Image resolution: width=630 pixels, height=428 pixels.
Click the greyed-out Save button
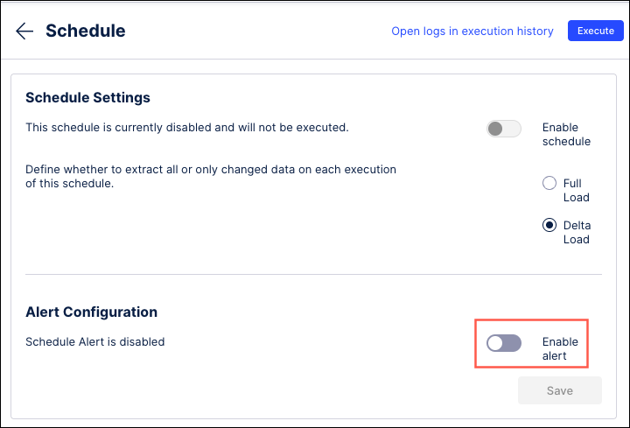559,390
